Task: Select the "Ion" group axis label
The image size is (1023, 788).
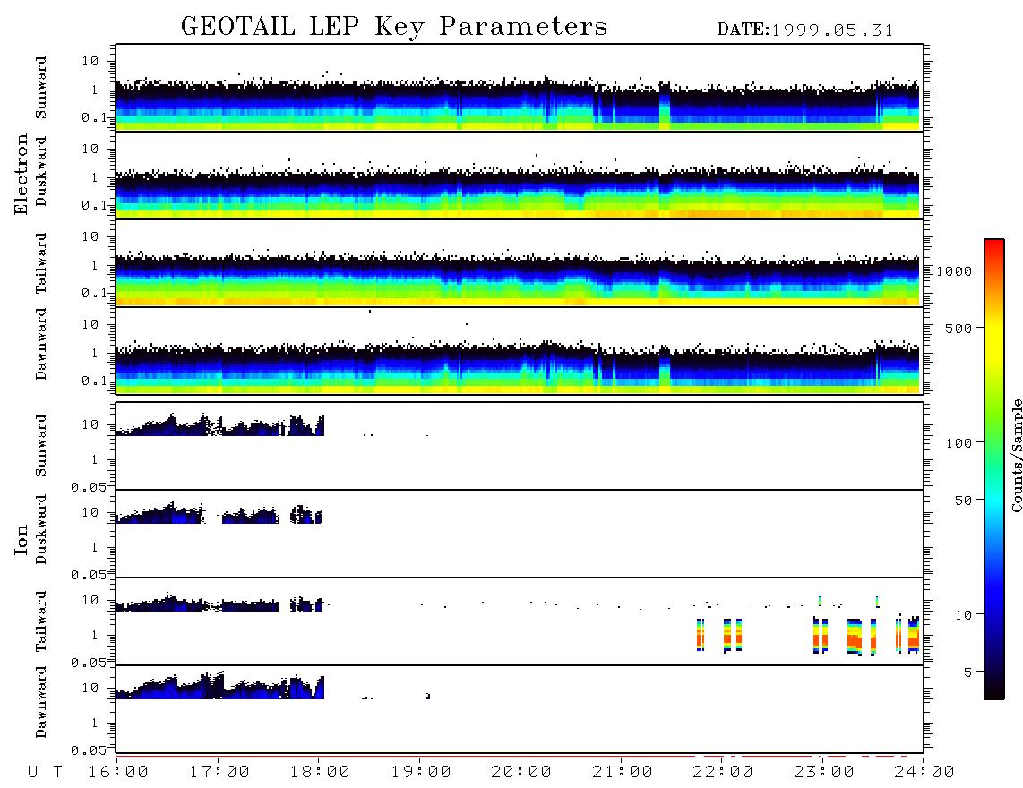Action: pyautogui.click(x=21, y=539)
